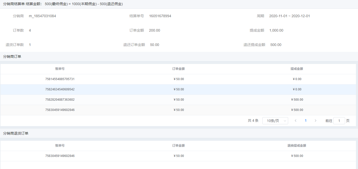
Task: Click the previous page arrow
Action: pyautogui.click(x=296, y=121)
